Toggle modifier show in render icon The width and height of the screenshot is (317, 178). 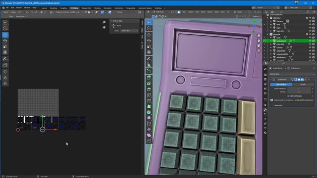tap(302, 80)
